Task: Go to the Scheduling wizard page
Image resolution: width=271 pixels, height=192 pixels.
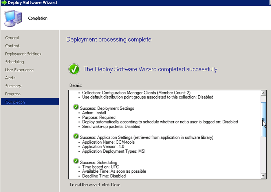Action: pos(15,62)
